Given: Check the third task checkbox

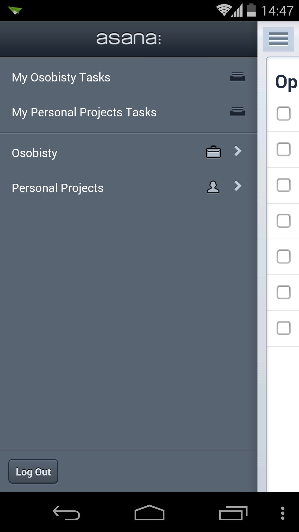Looking at the screenshot, I should (283, 185).
